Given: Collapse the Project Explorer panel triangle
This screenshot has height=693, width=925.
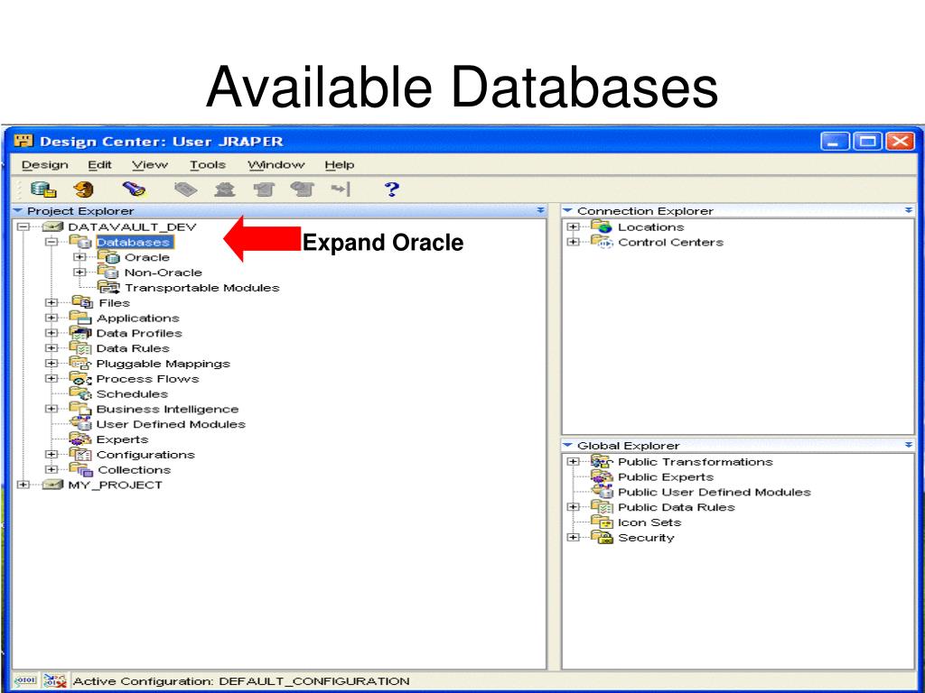Looking at the screenshot, I should coord(18,210).
